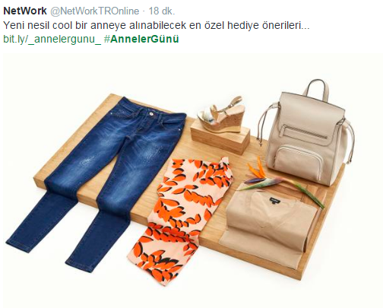Click the @NetWorkTROnline handle
Screen dimensions: 383x308
(x=95, y=11)
